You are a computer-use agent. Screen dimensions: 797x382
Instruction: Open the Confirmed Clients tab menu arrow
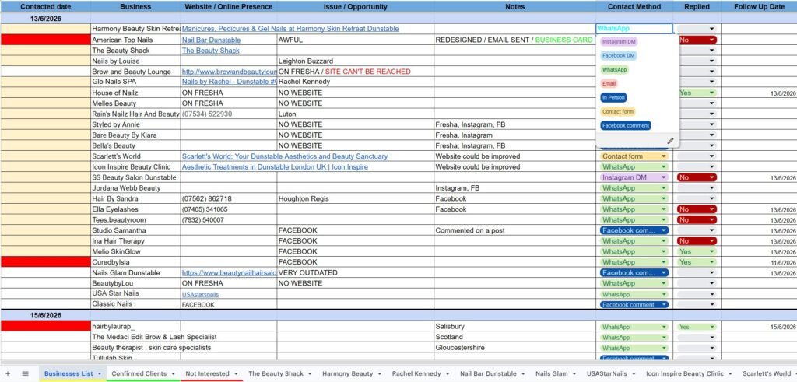point(174,374)
